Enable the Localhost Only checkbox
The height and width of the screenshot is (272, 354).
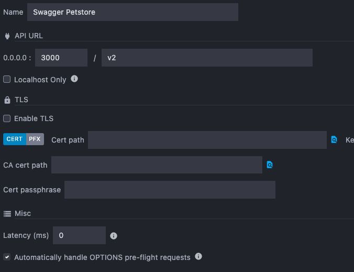click(x=7, y=79)
